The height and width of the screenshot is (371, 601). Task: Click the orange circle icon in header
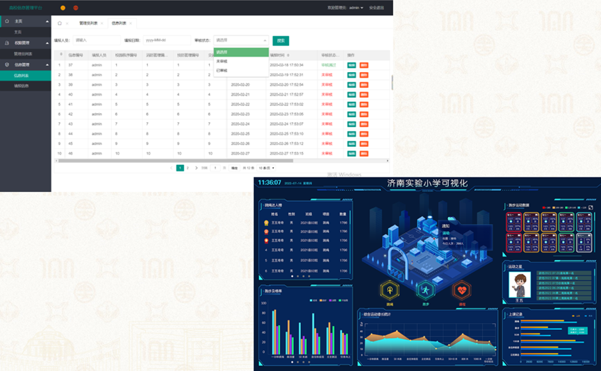point(63,8)
